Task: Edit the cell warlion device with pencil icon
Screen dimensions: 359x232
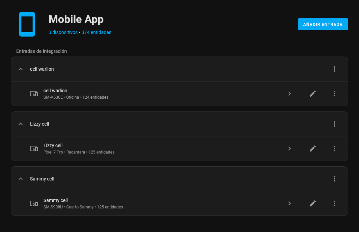Action: pos(313,94)
